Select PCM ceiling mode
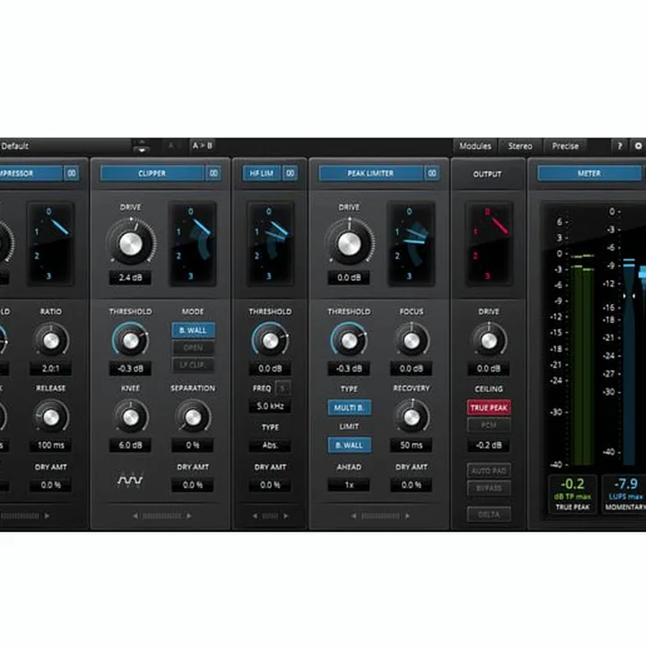This screenshot has width=646, height=646. tap(489, 424)
